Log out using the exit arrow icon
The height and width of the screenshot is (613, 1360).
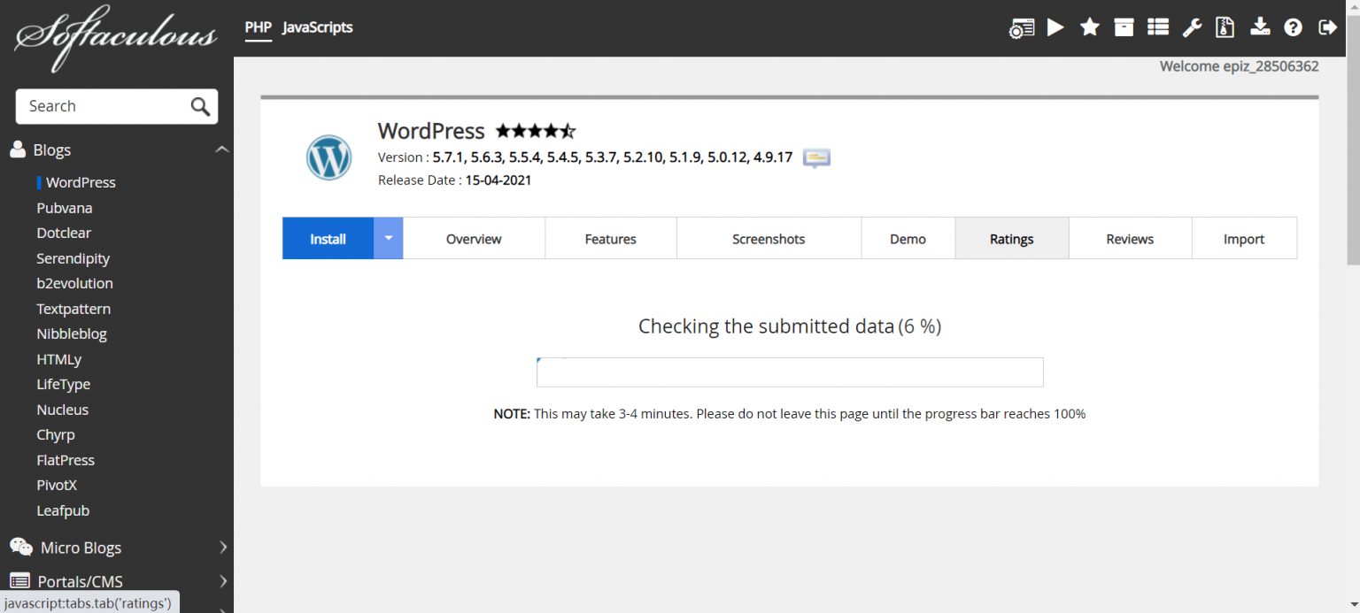pyautogui.click(x=1327, y=27)
